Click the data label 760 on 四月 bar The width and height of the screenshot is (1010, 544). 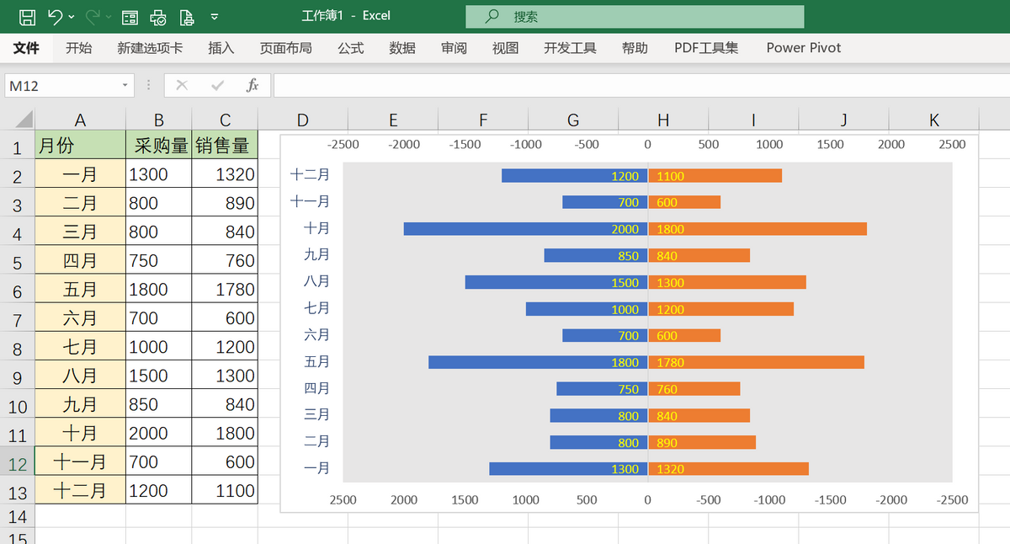tap(667, 389)
